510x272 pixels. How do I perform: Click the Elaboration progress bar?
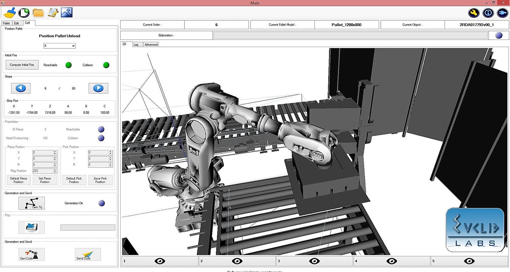(351, 35)
